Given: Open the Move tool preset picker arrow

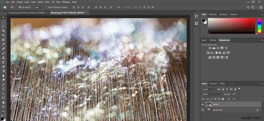Looking at the screenshot, I should [16, 7].
